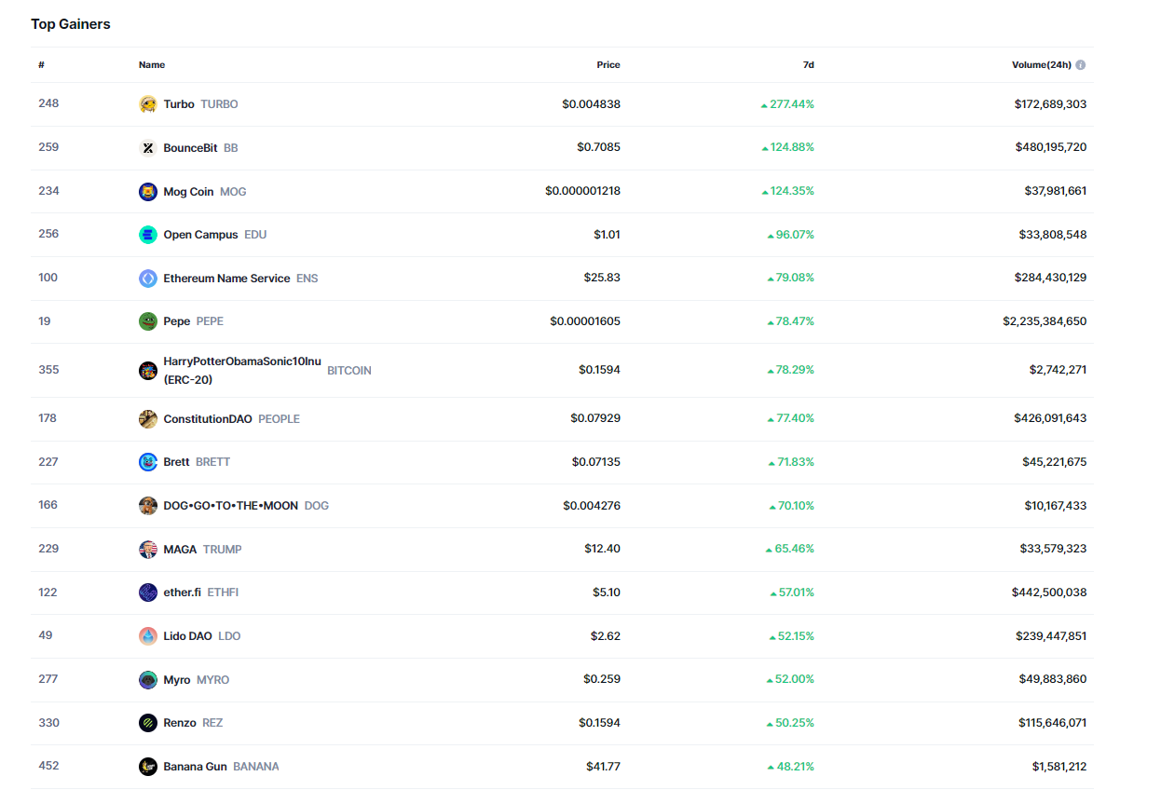This screenshot has width=1161, height=790.
Task: Sort by the # rank column header
Action: (x=42, y=65)
